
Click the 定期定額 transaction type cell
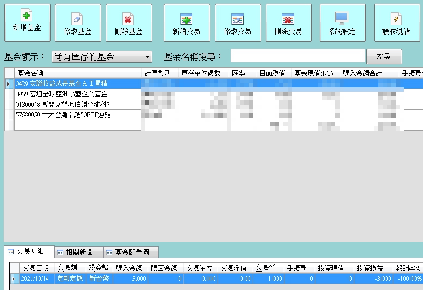(x=70, y=278)
